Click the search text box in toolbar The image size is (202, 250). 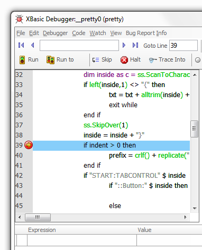click(x=79, y=46)
